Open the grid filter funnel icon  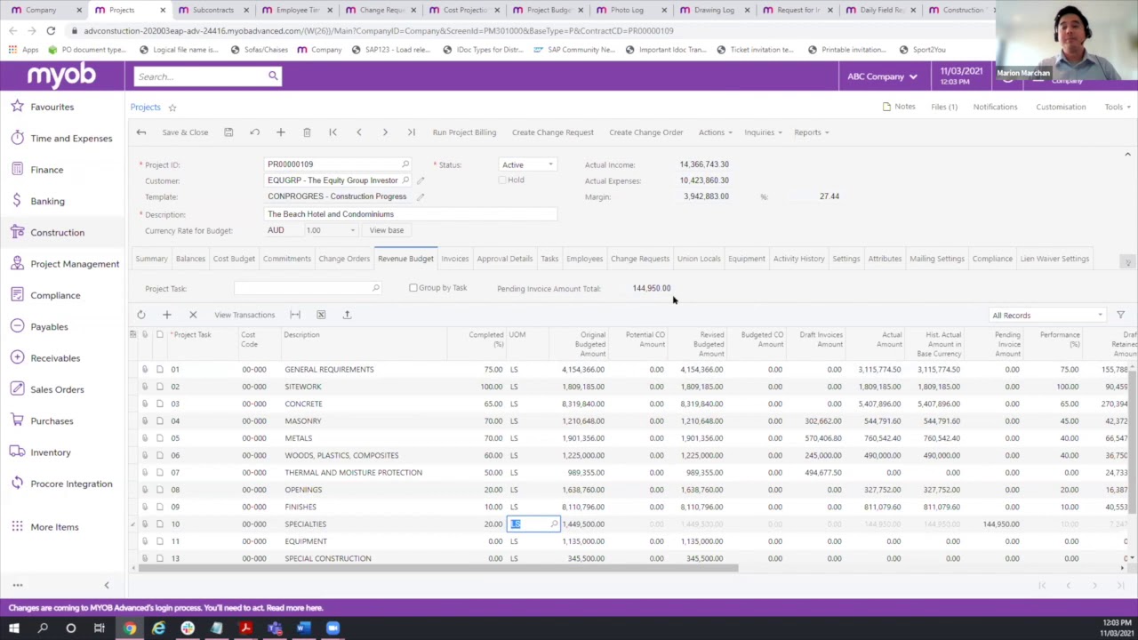point(1120,315)
